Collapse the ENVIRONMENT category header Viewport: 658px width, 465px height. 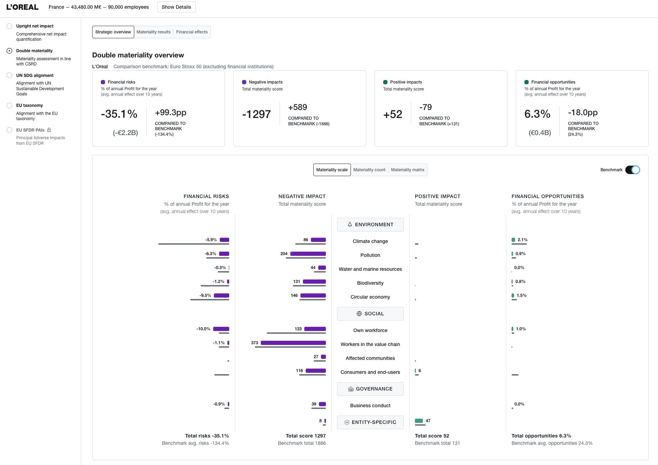[370, 224]
